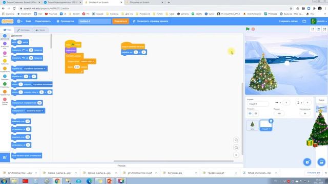Image resolution: width=328 pixels, height=184 pixels.
Task: Zoom in the code workspace
Action: click(236, 140)
